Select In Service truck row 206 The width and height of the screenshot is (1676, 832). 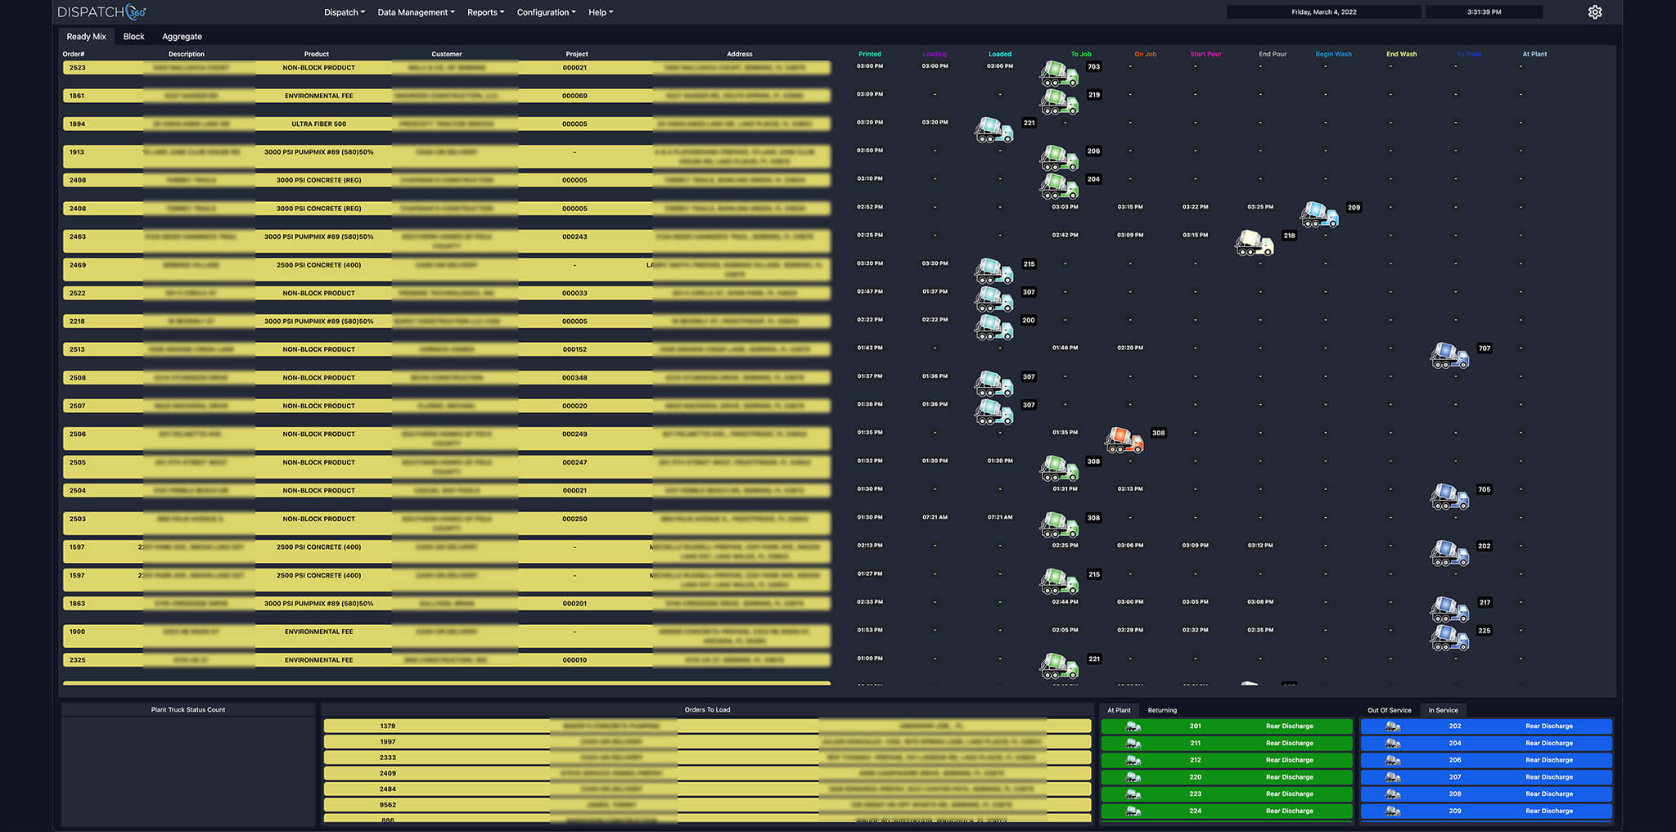click(1486, 760)
